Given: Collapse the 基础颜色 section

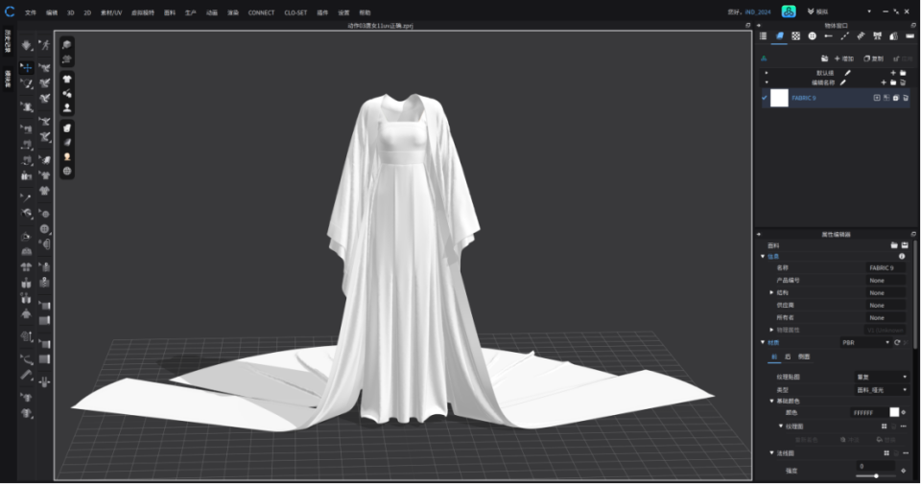Looking at the screenshot, I should pyautogui.click(x=771, y=402).
